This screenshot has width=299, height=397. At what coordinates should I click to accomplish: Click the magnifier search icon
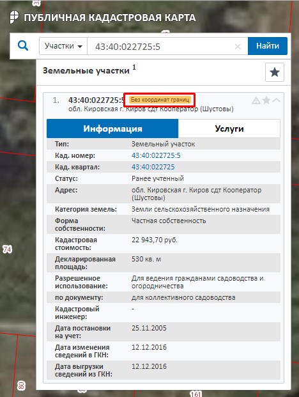[x=23, y=45]
